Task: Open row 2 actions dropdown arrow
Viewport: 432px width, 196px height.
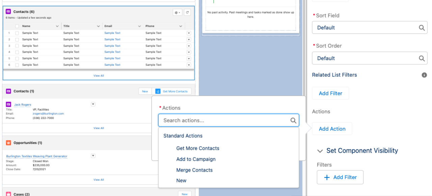Action: click(x=189, y=40)
